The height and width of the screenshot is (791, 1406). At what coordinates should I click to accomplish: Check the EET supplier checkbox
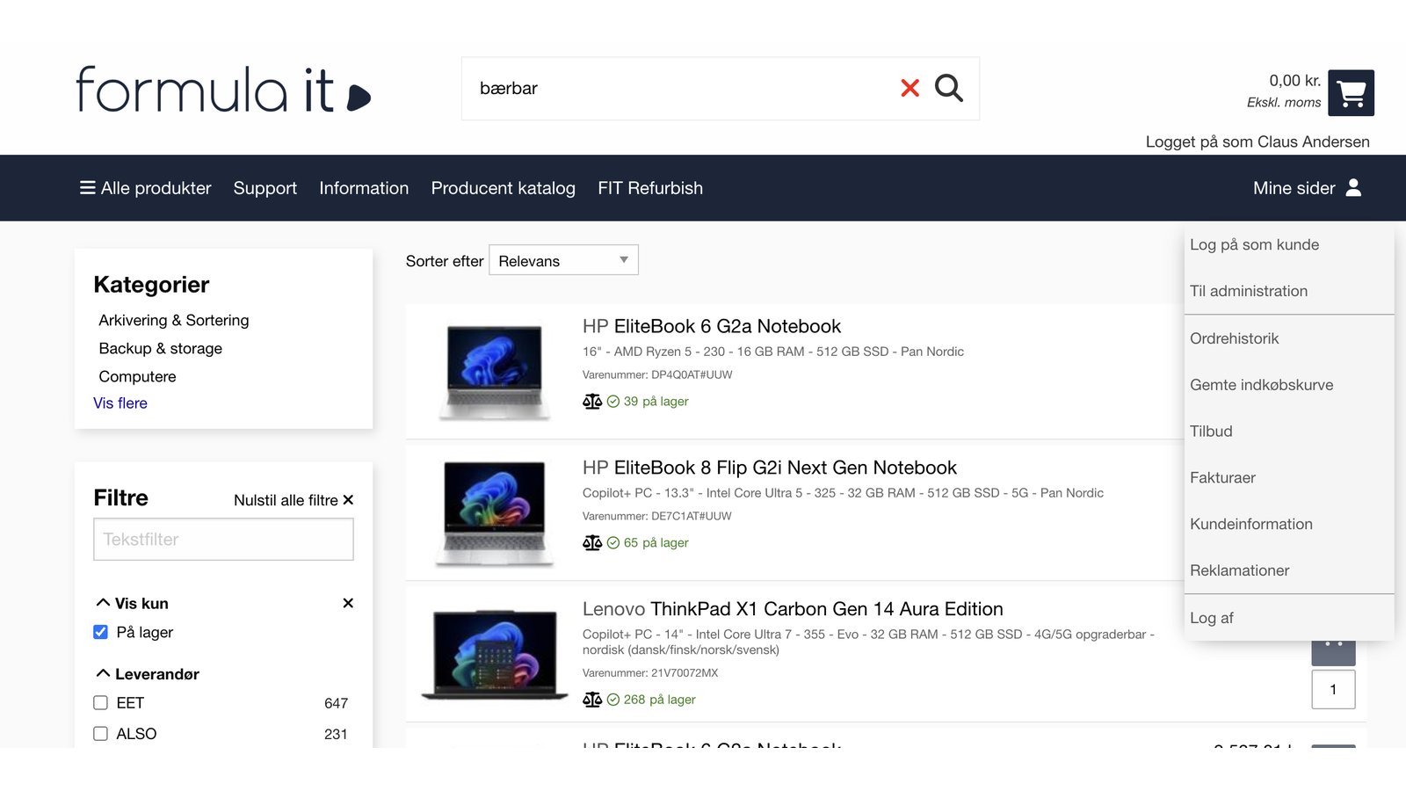pyautogui.click(x=101, y=703)
